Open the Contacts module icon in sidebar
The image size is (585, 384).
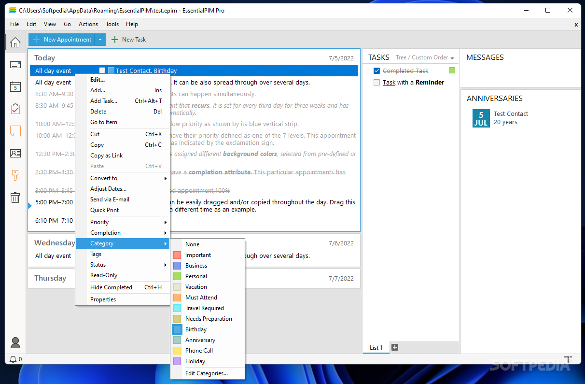(15, 153)
